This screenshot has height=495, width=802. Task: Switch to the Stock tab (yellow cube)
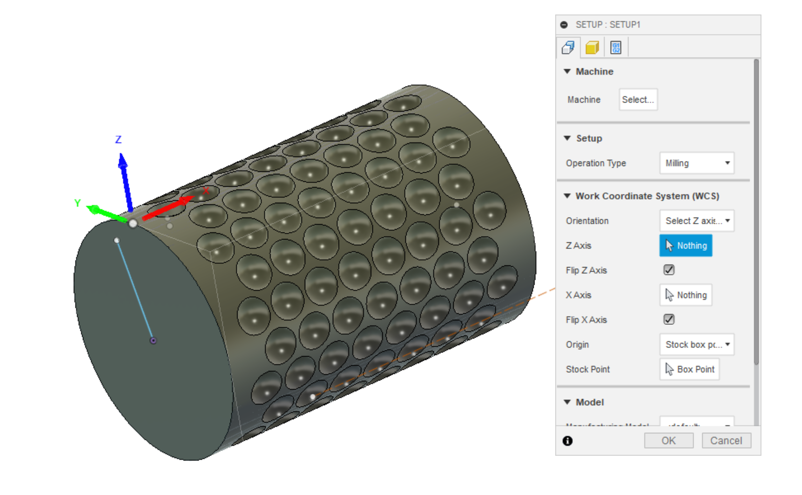pyautogui.click(x=592, y=47)
